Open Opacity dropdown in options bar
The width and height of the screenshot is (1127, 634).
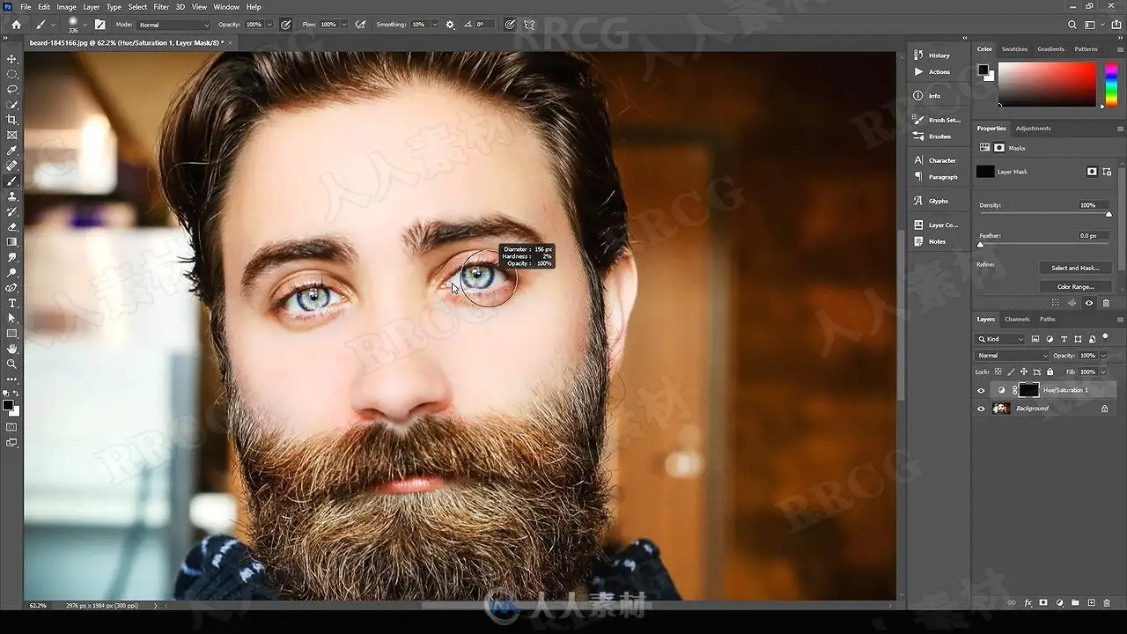[x=269, y=25]
